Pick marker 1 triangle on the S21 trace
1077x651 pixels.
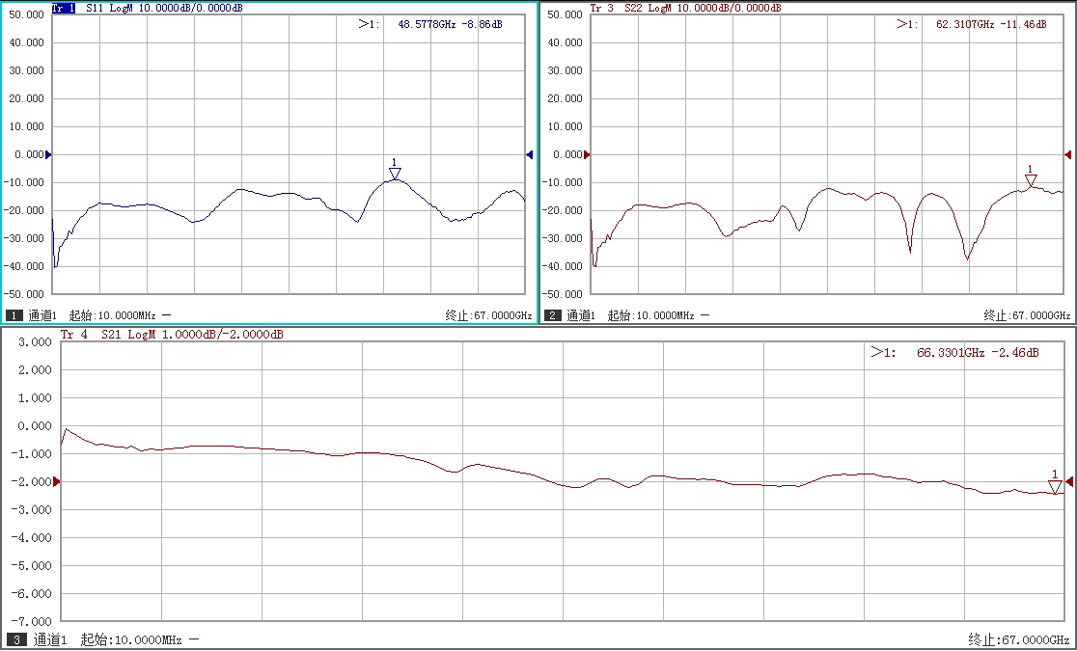click(1055, 487)
